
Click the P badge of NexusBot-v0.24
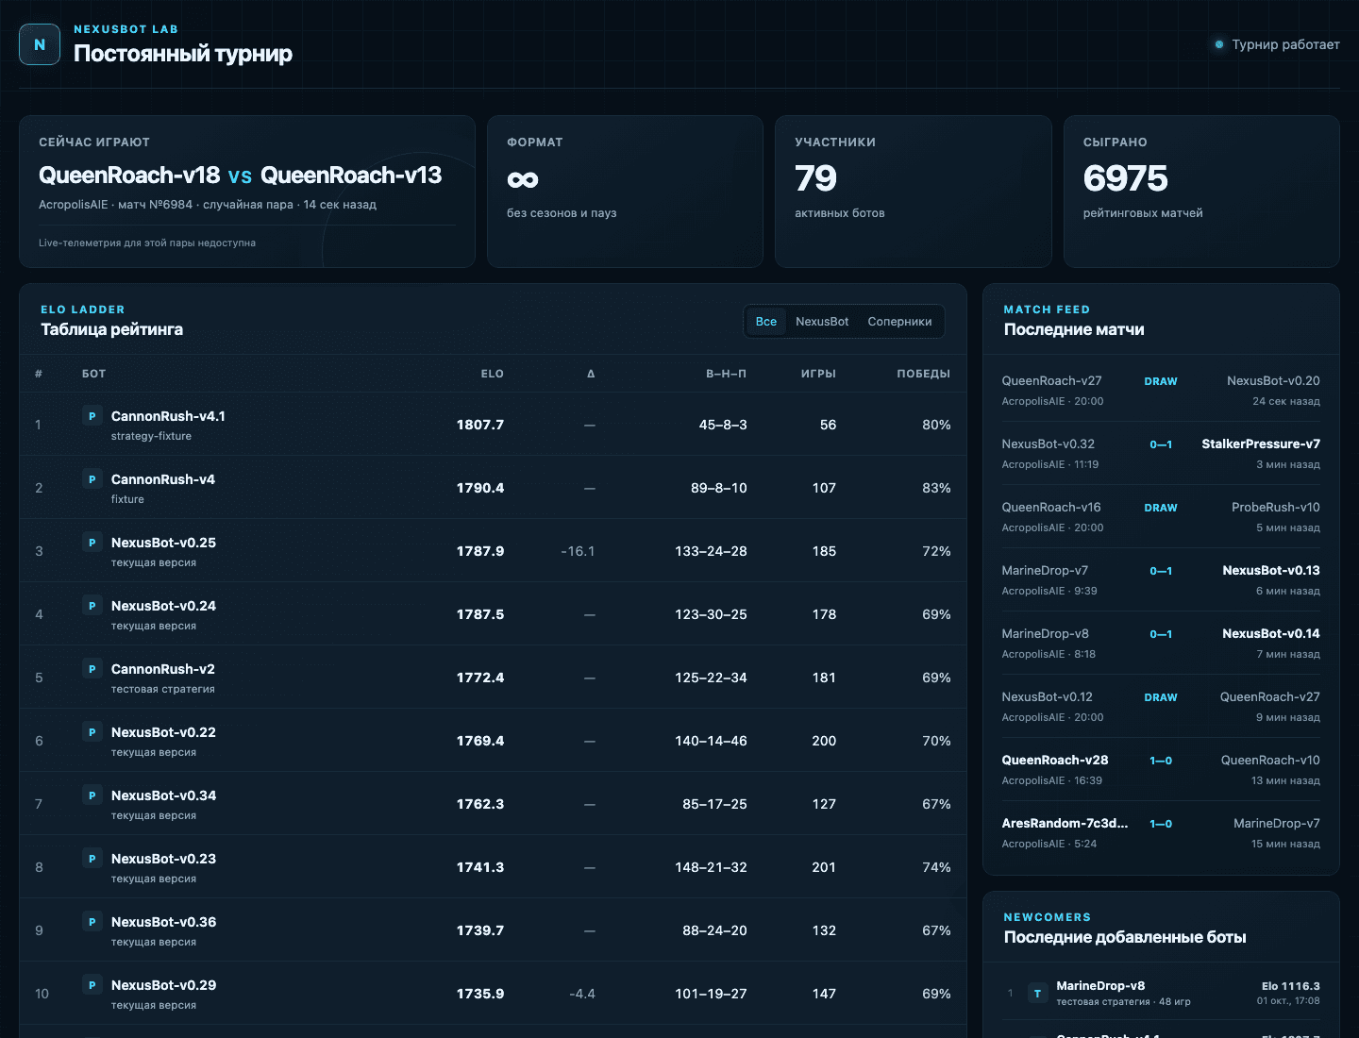tap(92, 605)
